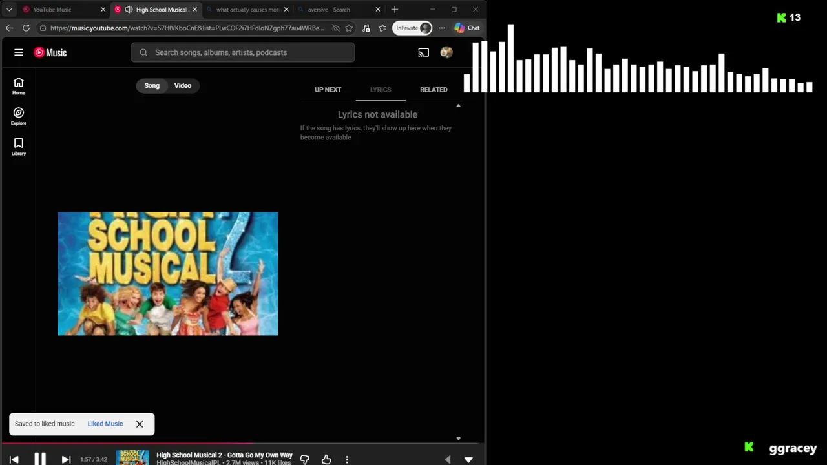
Task: Click the thumbs up like icon
Action: [326, 459]
